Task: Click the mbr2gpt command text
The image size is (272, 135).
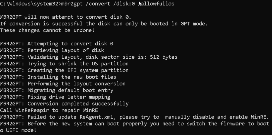Action: (x=72, y=4)
